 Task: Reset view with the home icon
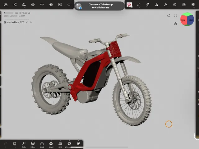[x=175, y=24]
